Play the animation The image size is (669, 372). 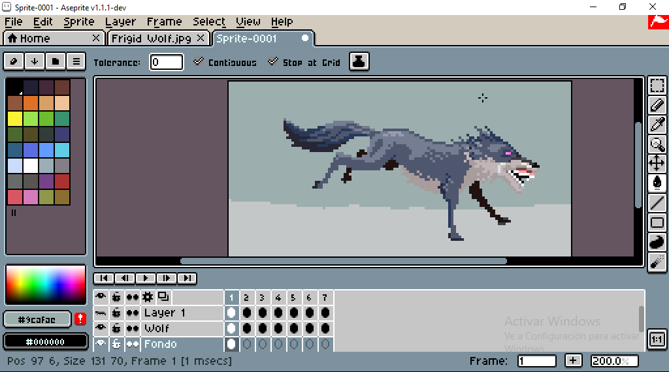click(x=146, y=278)
